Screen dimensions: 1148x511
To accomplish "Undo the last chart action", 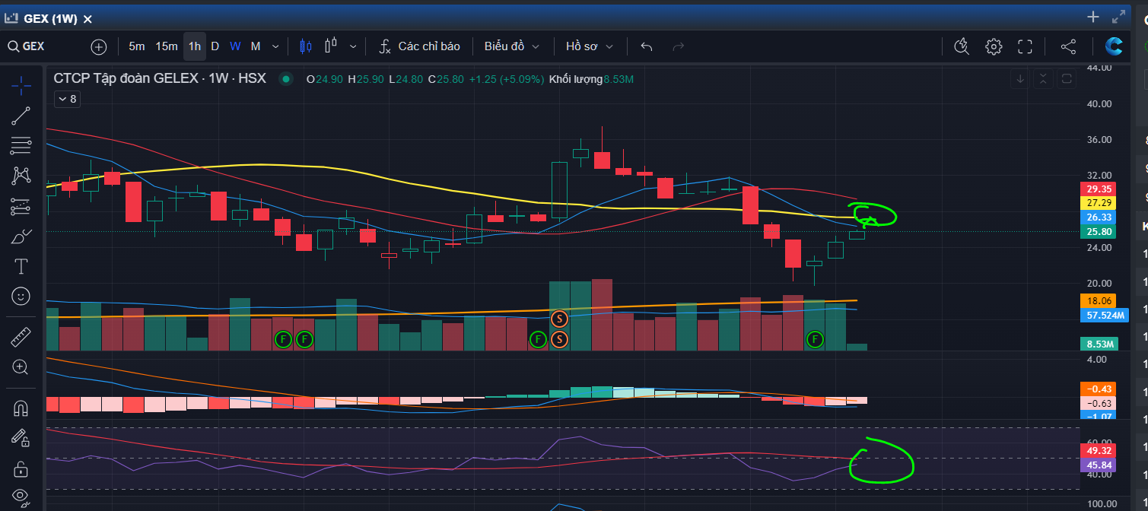I will click(647, 46).
